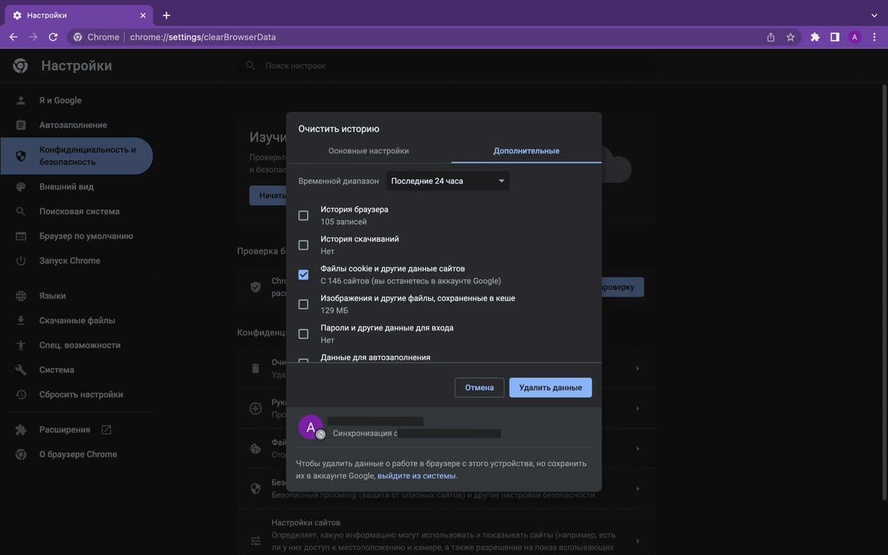Open the Extensions puzzle icon in toolbar
This screenshot has width=888, height=555.
click(815, 37)
